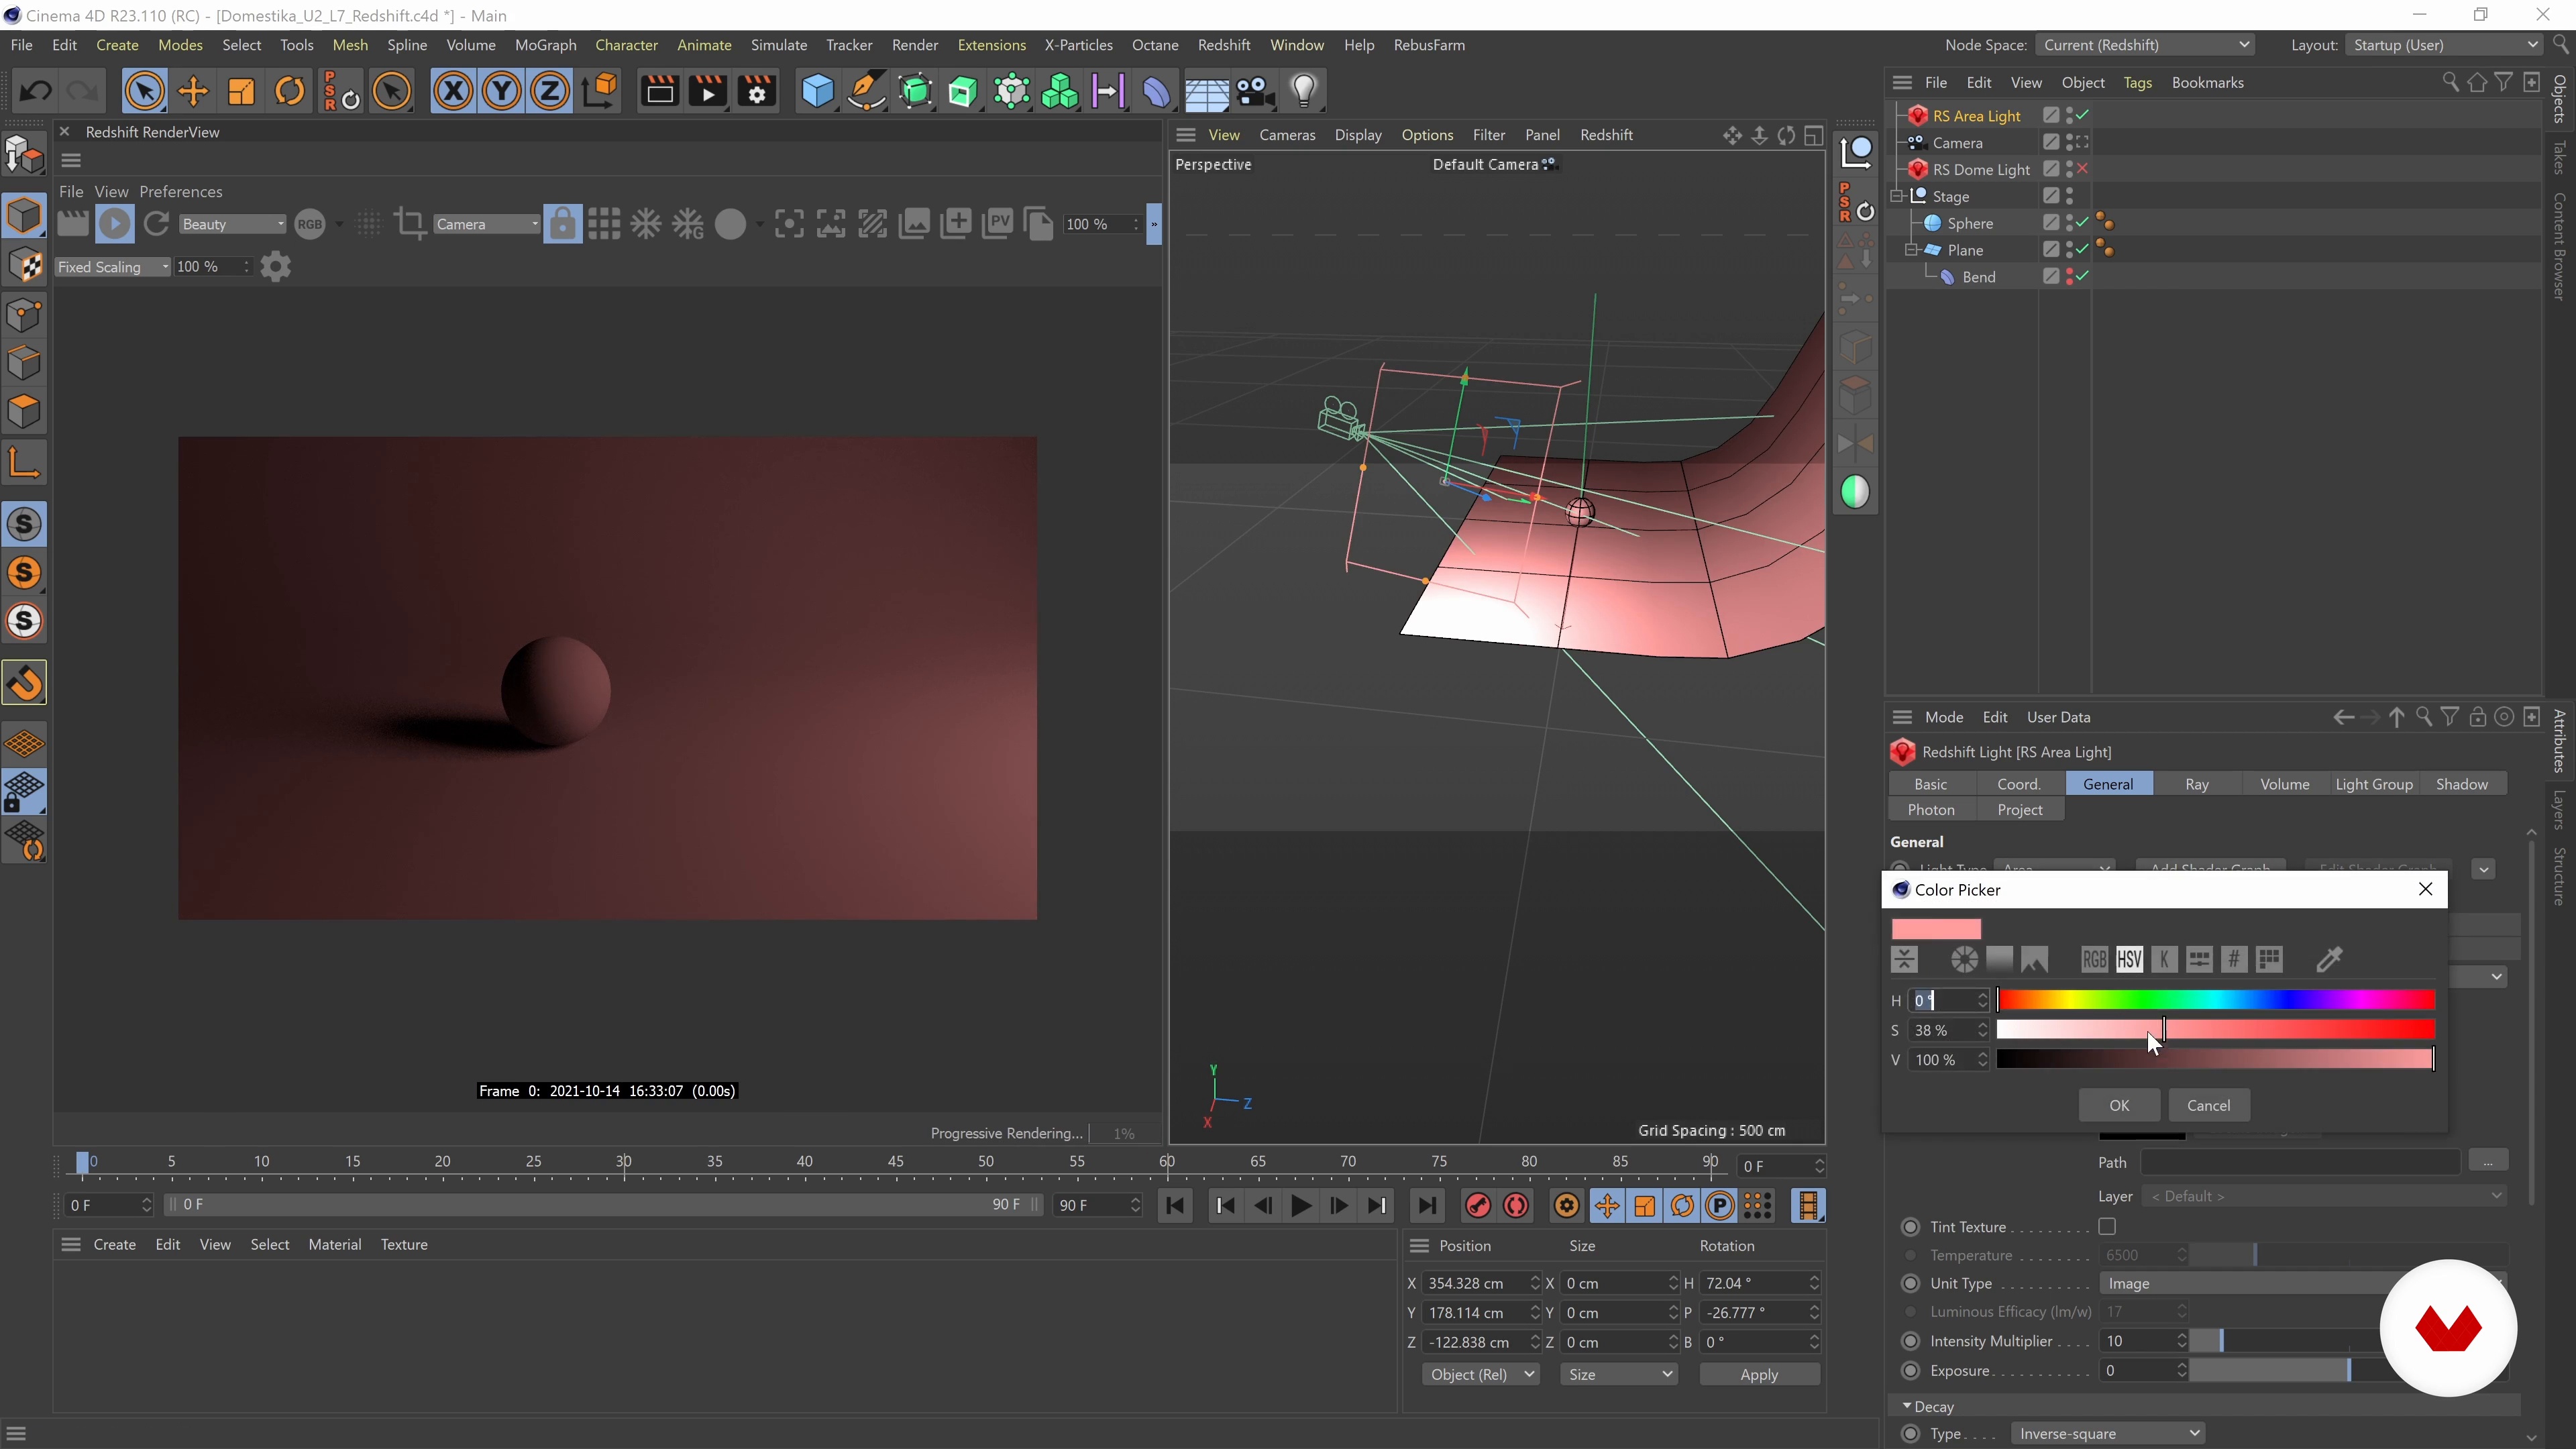Select the Scale tool
The height and width of the screenshot is (1449, 2576).
[x=241, y=92]
